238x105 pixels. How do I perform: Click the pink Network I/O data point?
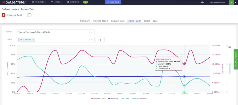(184, 64)
